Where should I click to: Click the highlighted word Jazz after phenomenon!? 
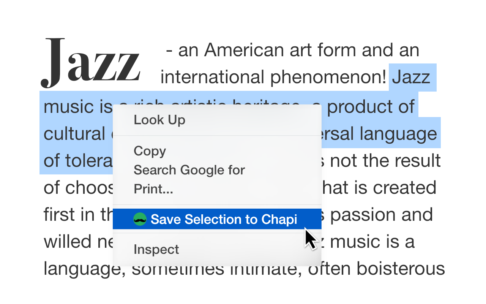411,78
